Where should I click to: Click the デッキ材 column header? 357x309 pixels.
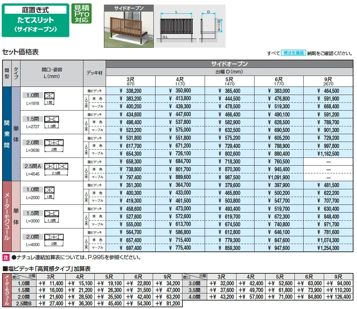pos(94,73)
